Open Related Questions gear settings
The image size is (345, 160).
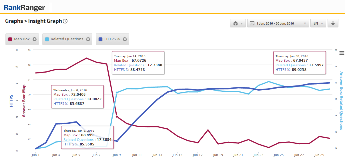88,39
